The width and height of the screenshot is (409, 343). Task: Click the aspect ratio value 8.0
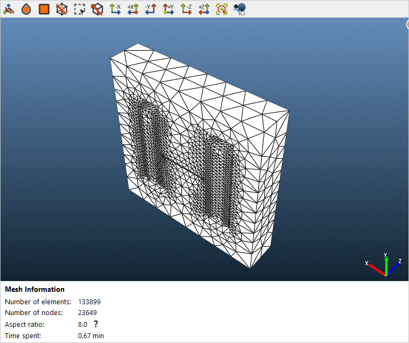(82, 324)
